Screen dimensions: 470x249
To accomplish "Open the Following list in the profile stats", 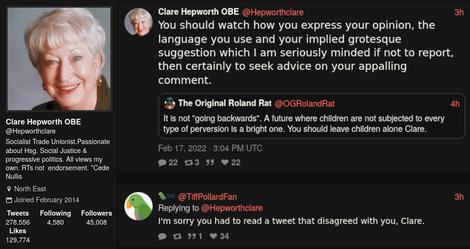I will pos(55,218).
